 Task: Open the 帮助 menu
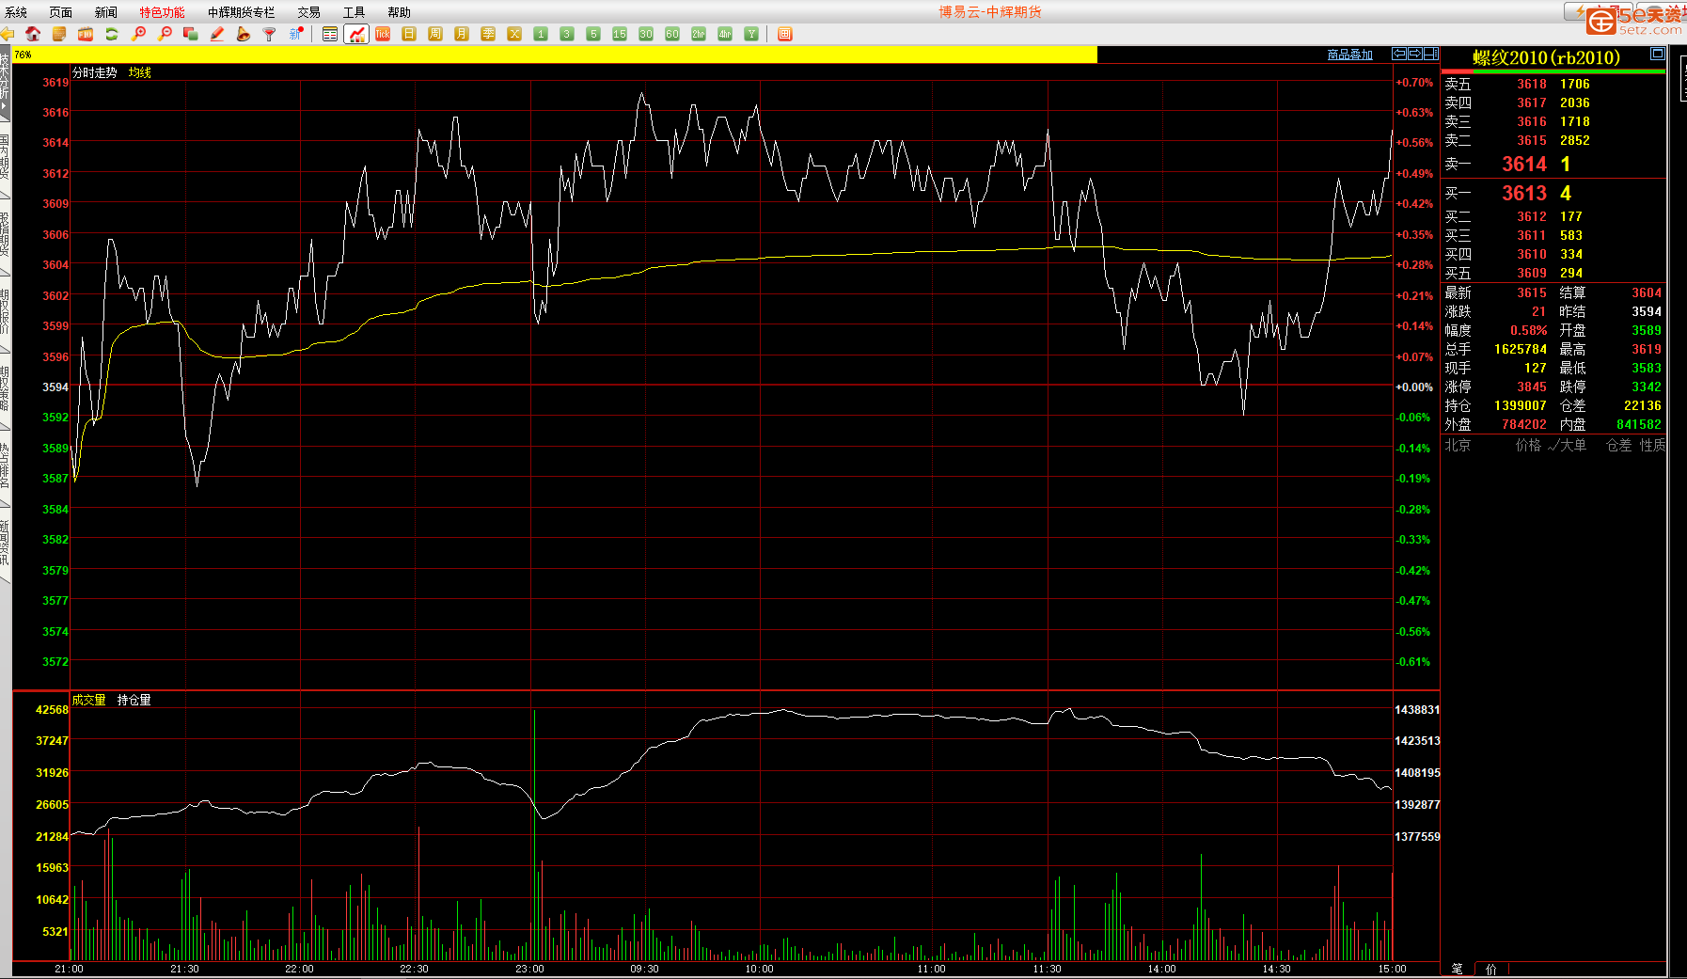pos(400,12)
